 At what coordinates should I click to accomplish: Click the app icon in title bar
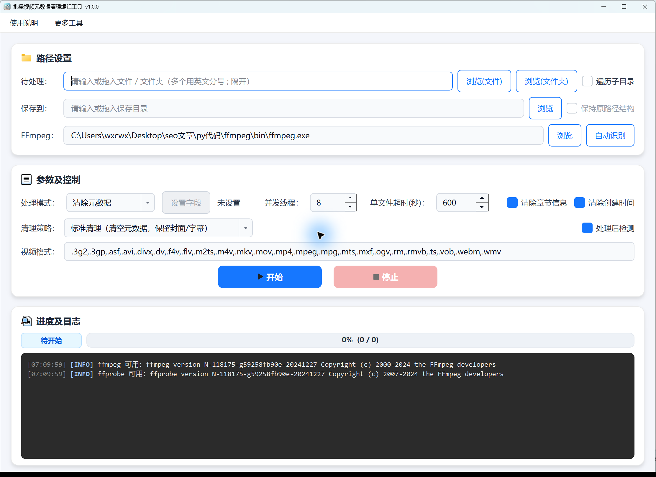(x=7, y=6)
